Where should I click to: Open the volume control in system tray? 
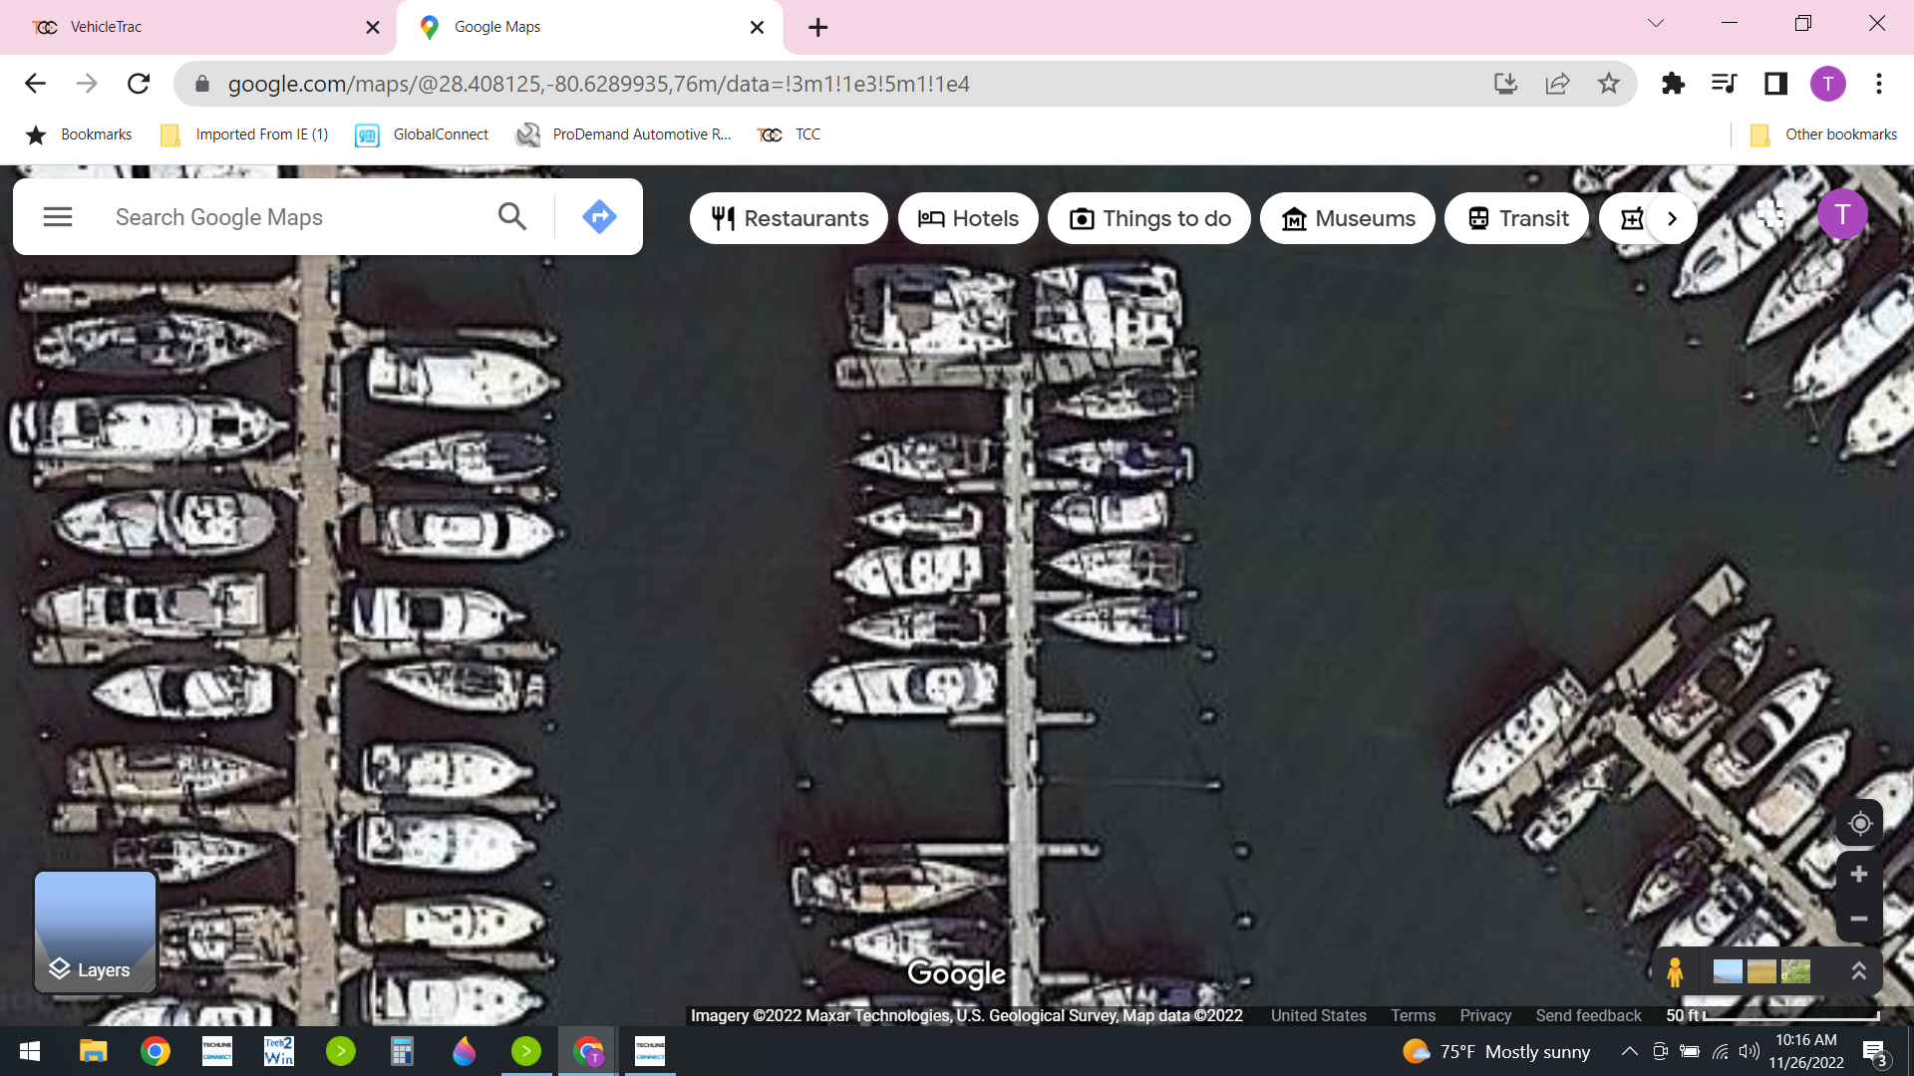click(x=1750, y=1051)
